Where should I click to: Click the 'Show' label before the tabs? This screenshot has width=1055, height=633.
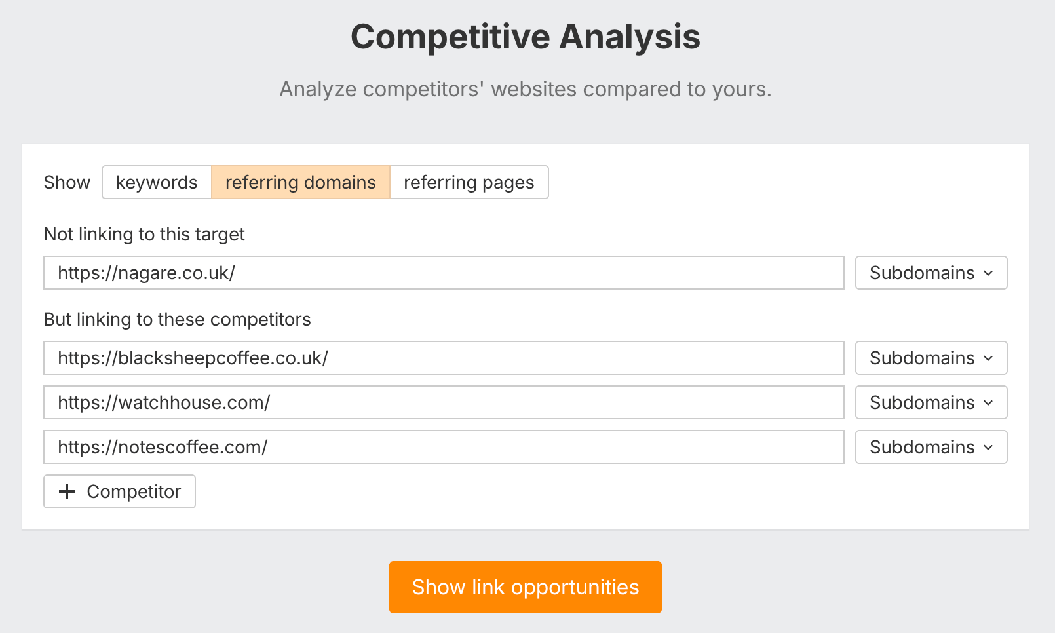click(x=67, y=182)
